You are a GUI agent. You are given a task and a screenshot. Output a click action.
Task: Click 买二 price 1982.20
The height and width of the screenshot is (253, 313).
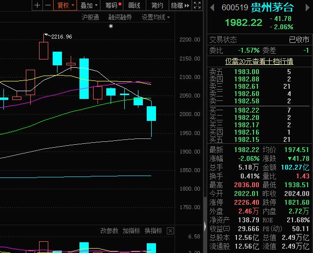(247, 117)
